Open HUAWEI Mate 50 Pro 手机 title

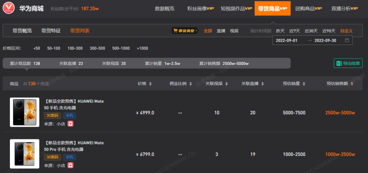click(74, 146)
